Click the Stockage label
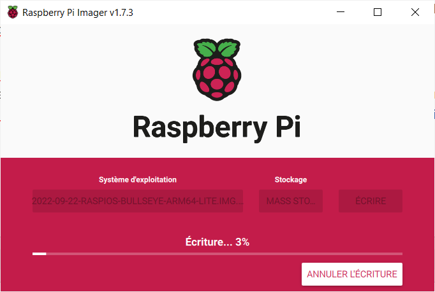The width and height of the screenshot is (435, 292). click(291, 179)
